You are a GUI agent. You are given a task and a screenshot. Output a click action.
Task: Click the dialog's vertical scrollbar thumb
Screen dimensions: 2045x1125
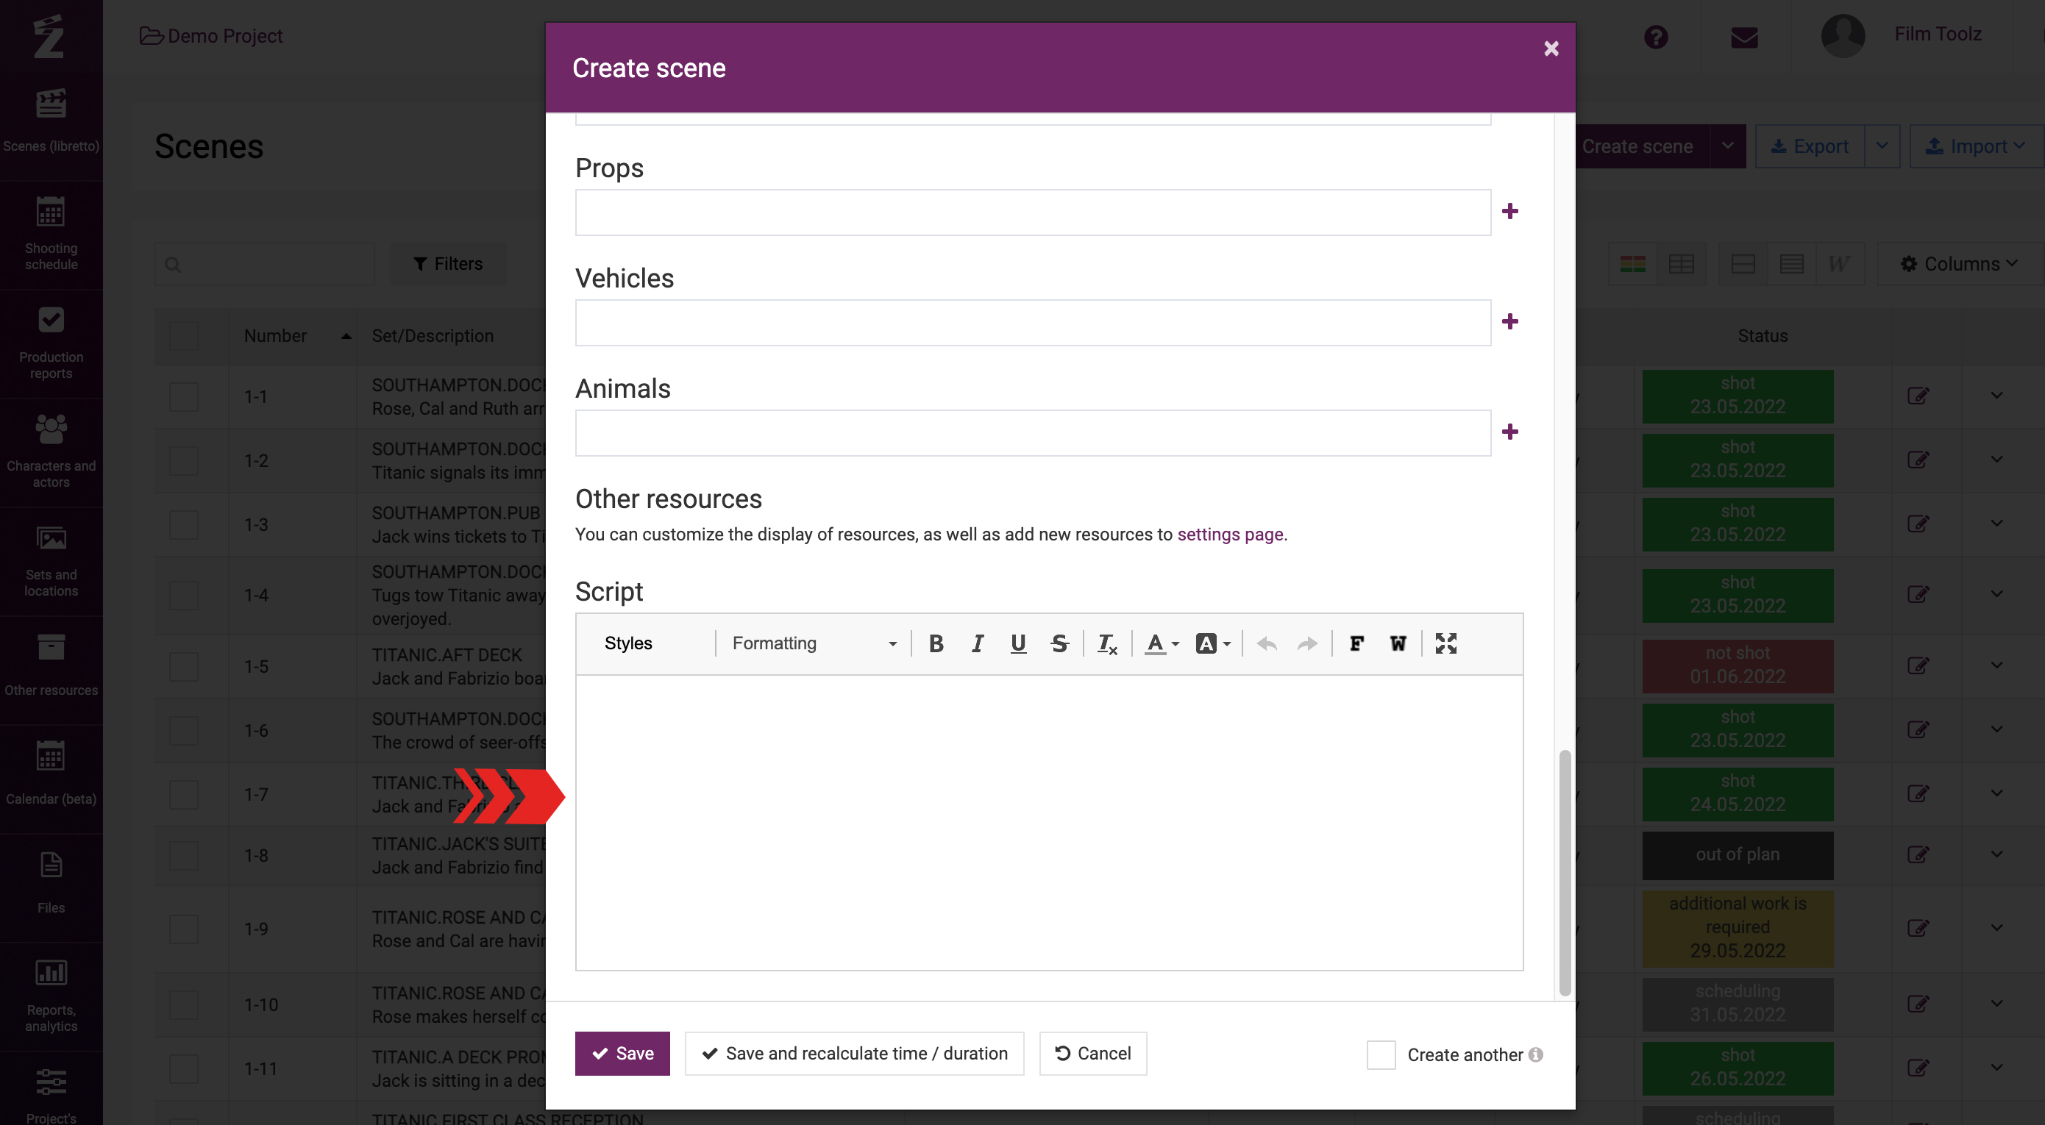point(1565,873)
